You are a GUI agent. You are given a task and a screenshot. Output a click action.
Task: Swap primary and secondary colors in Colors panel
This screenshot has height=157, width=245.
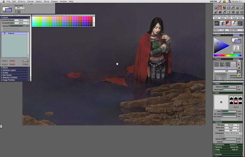233,43
